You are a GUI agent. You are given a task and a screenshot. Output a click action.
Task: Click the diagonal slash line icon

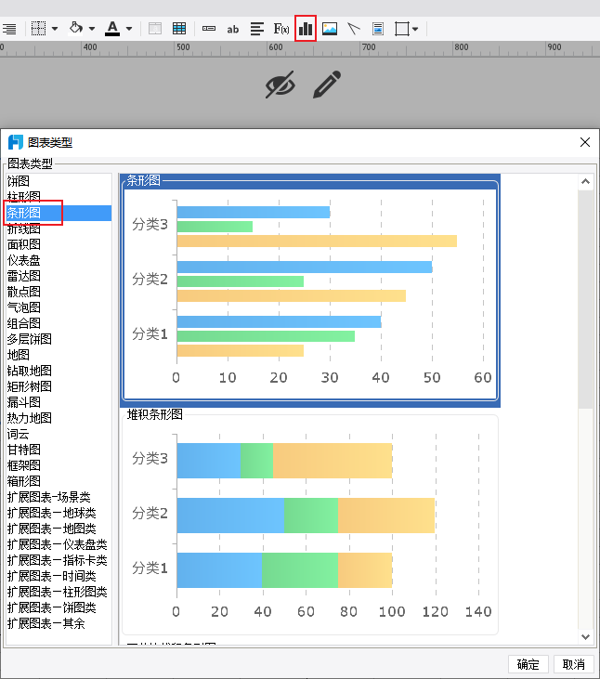point(354,29)
